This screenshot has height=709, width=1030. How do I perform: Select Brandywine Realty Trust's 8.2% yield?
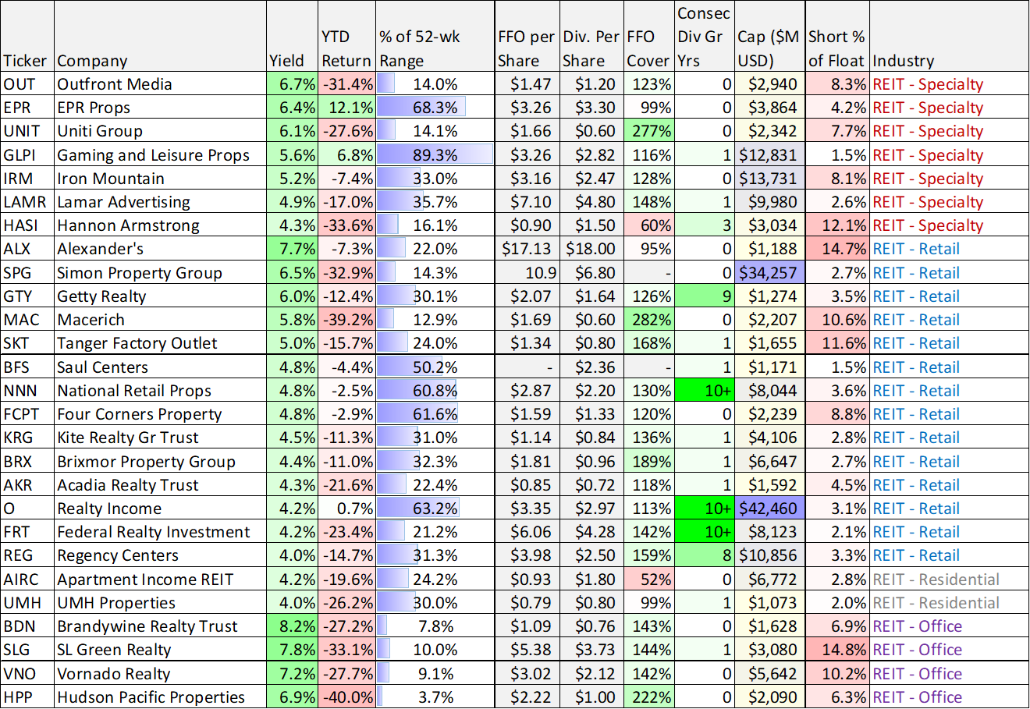[292, 626]
